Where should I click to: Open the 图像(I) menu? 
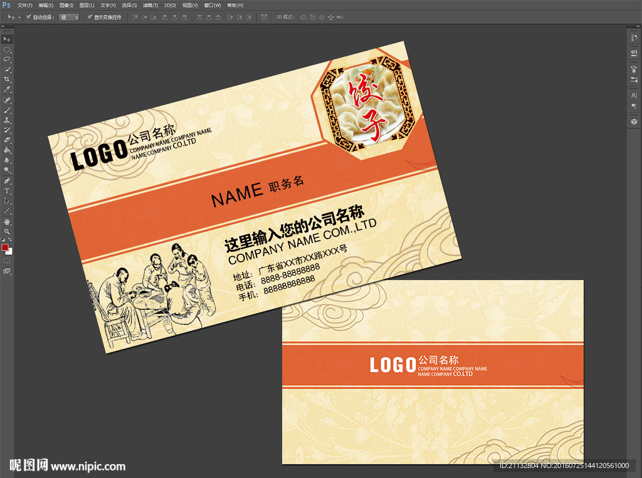[66, 5]
